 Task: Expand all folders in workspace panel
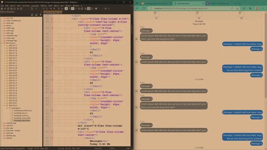coord(32,15)
